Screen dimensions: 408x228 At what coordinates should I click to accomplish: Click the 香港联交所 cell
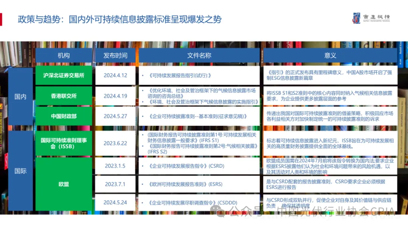click(64, 96)
